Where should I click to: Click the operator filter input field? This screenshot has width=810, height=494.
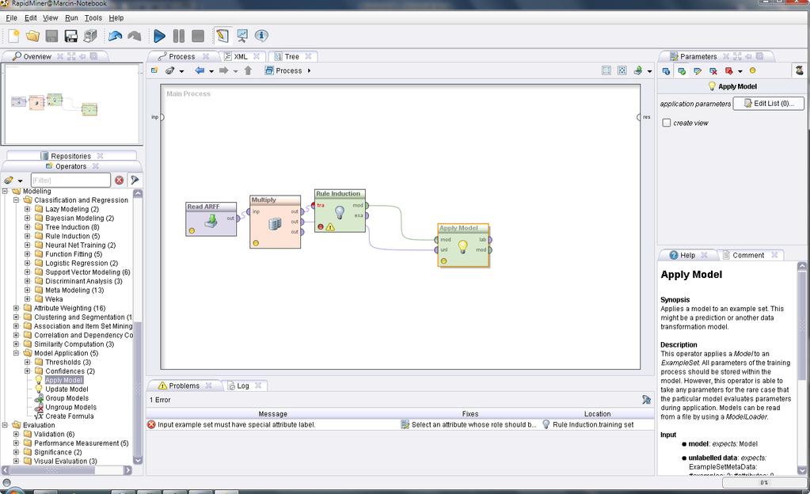pos(70,180)
